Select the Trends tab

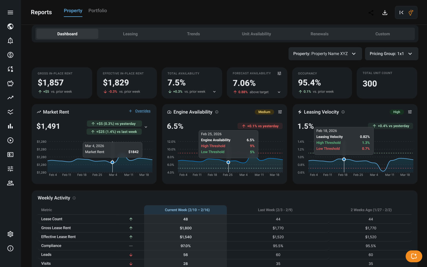pyautogui.click(x=193, y=34)
